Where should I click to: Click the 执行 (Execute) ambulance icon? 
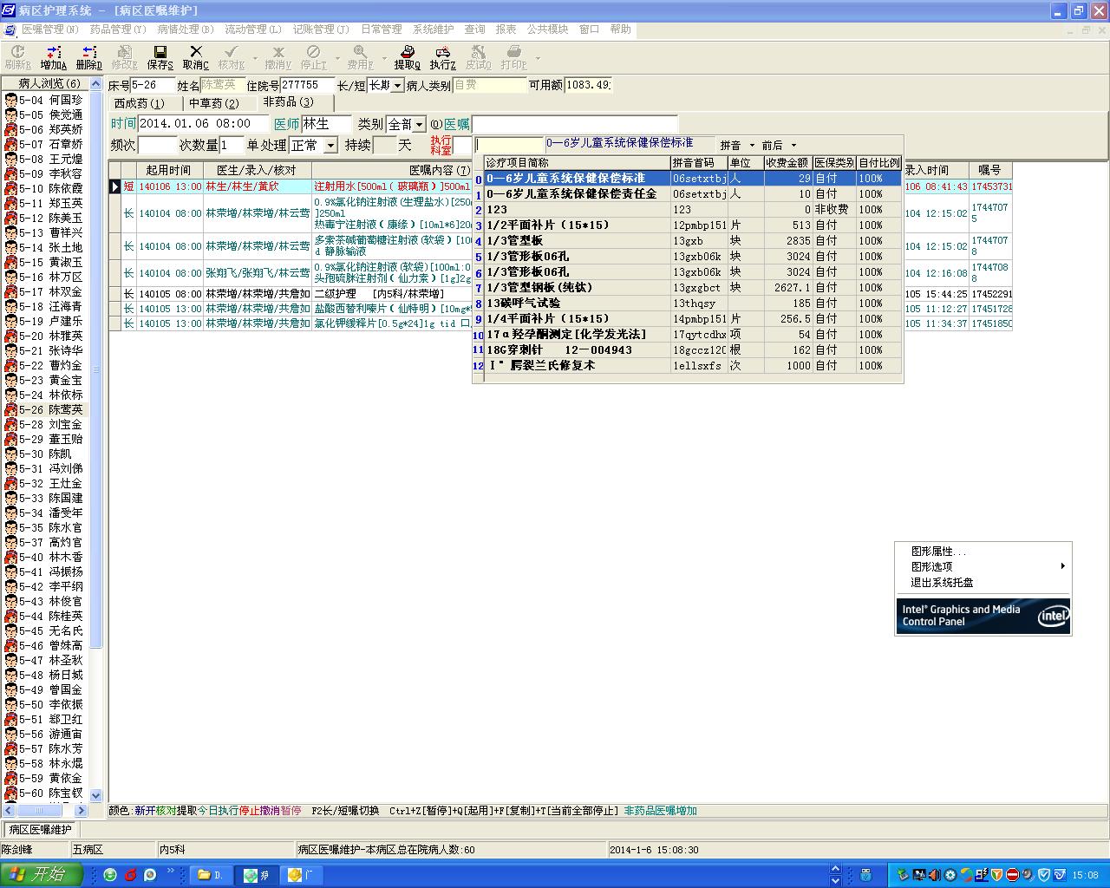(442, 58)
